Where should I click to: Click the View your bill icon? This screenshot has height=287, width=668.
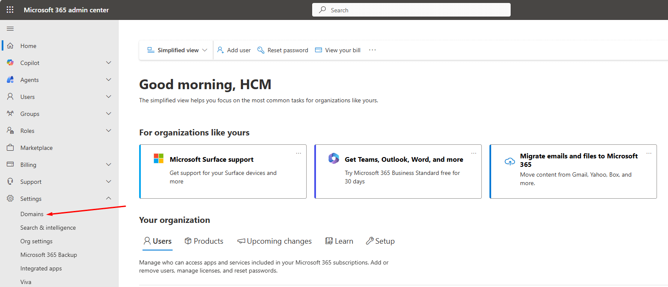[319, 50]
